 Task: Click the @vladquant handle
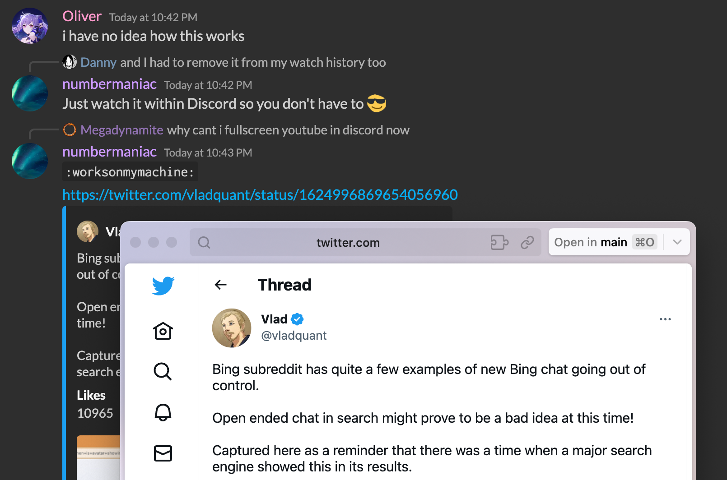pyautogui.click(x=294, y=336)
